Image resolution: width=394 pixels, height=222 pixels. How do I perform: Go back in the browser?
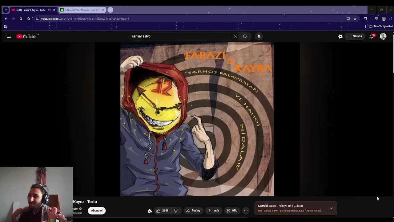6,18
